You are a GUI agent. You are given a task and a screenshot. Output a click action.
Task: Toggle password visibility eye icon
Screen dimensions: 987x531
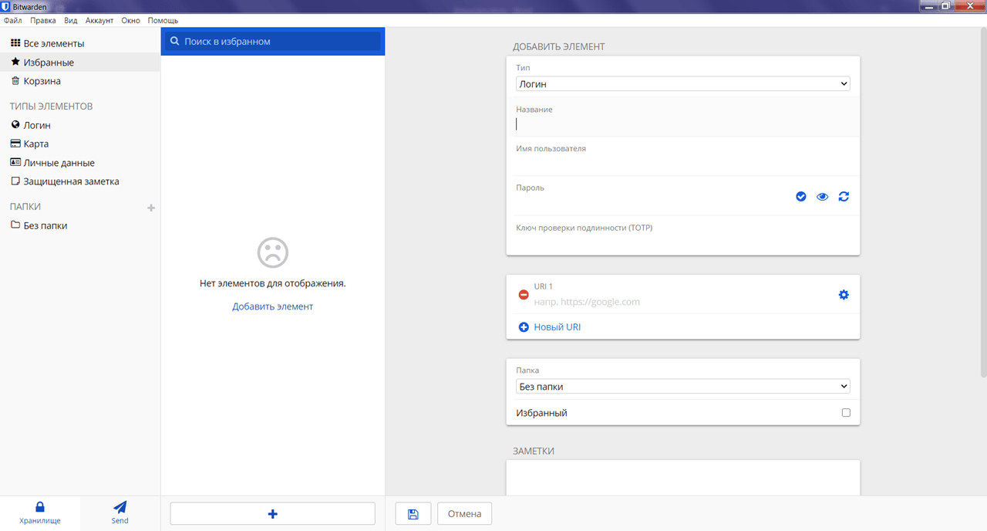point(823,197)
